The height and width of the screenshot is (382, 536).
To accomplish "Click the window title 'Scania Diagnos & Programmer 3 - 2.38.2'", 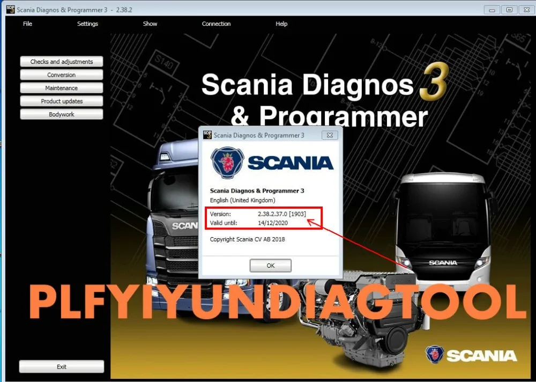I will pos(74,10).
